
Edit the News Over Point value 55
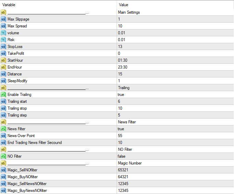click(120, 136)
